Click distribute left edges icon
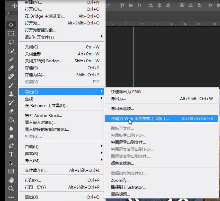 click(x=210, y=6)
